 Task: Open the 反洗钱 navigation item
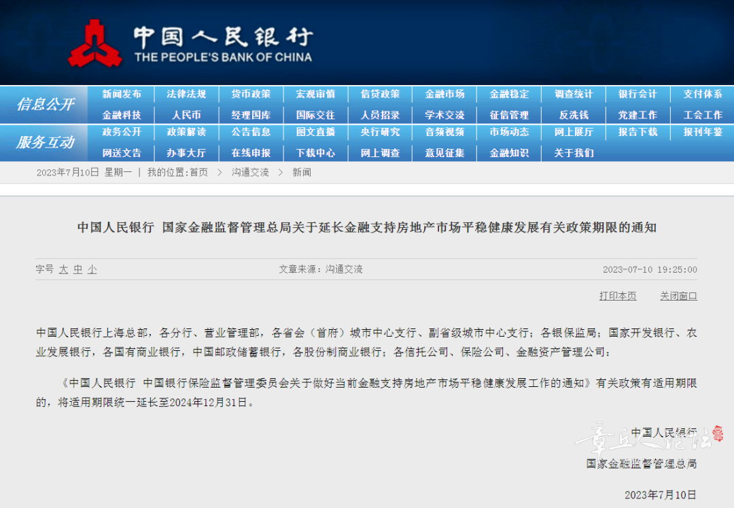[x=574, y=115]
